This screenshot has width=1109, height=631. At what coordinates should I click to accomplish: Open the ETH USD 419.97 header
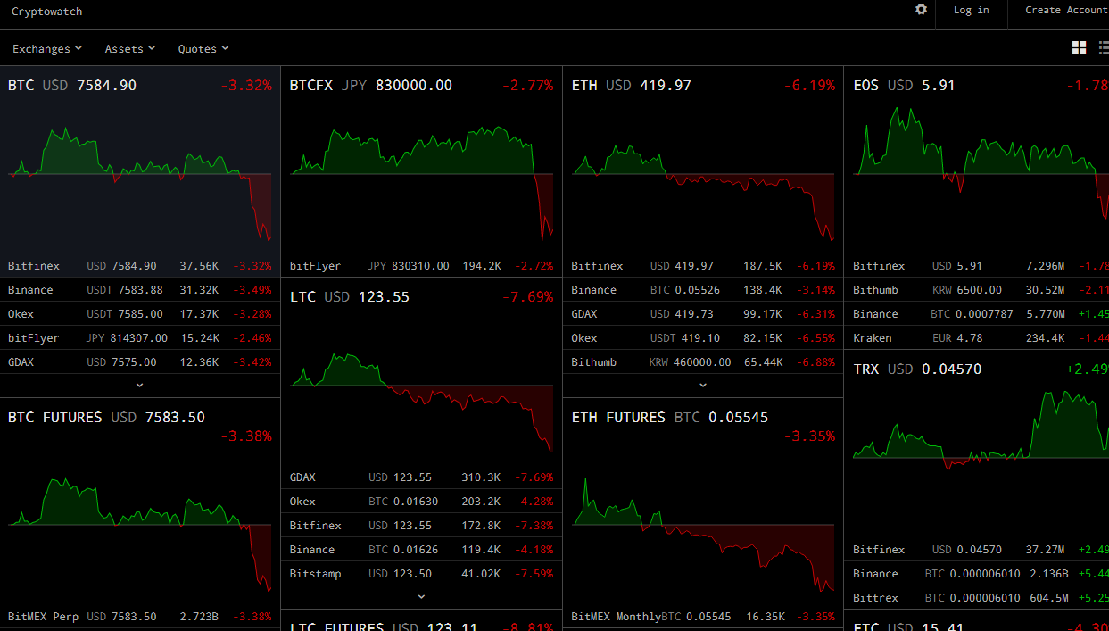pyautogui.click(x=703, y=86)
